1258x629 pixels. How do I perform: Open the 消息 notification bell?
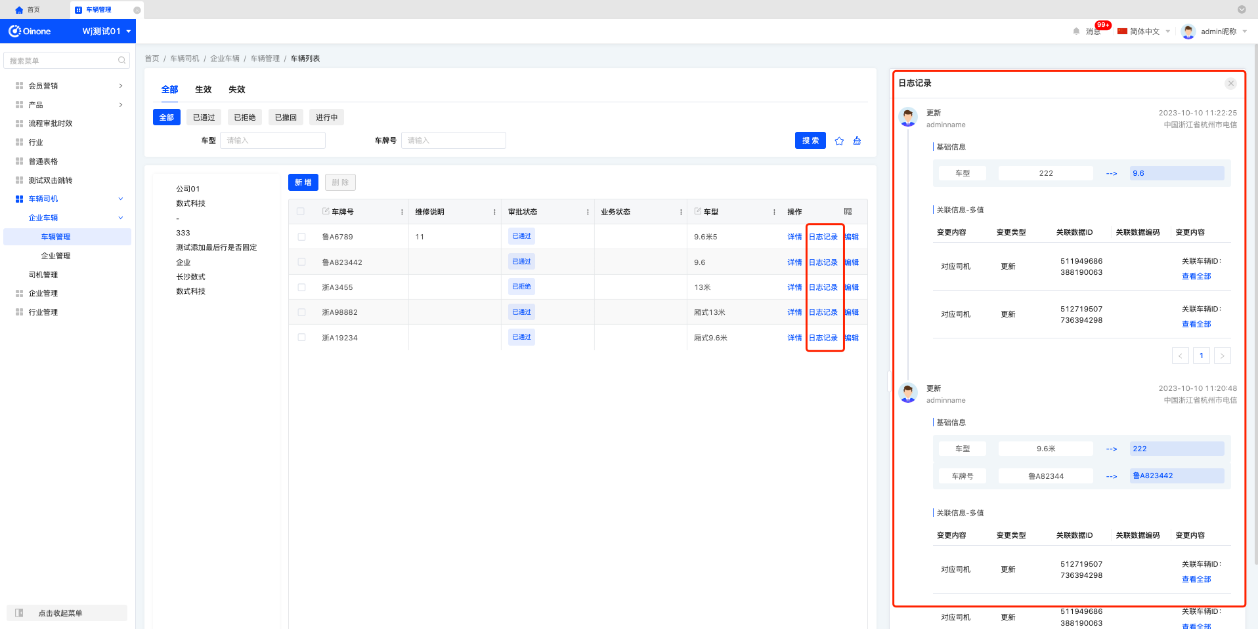pyautogui.click(x=1076, y=31)
